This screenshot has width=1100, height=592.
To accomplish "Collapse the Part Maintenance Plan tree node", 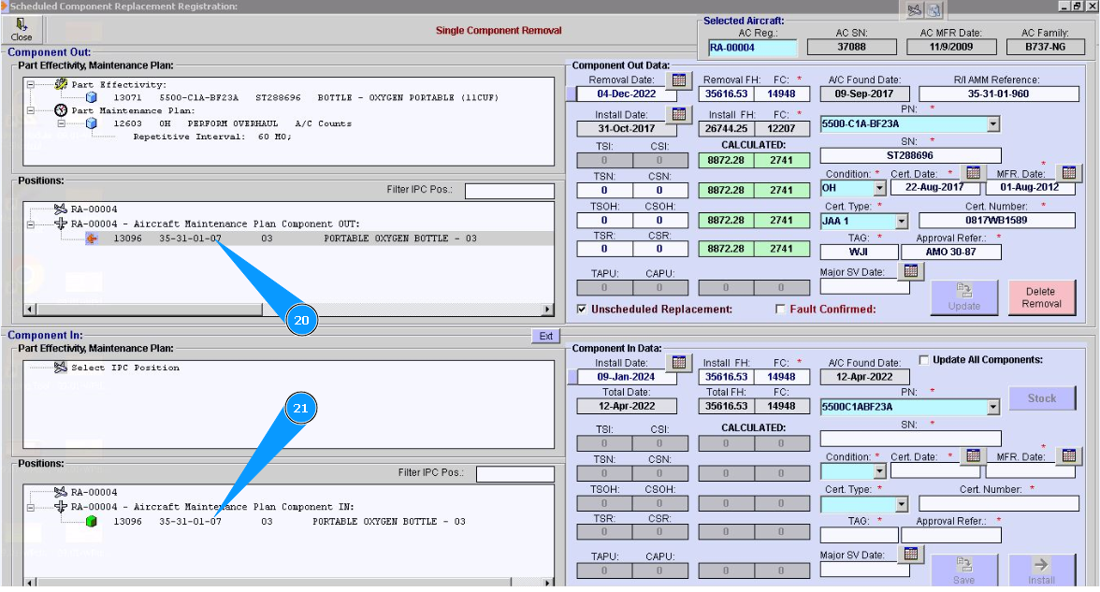I will click(x=31, y=110).
